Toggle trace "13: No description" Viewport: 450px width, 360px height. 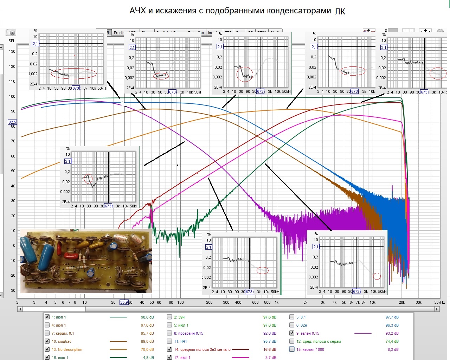click(x=47, y=349)
